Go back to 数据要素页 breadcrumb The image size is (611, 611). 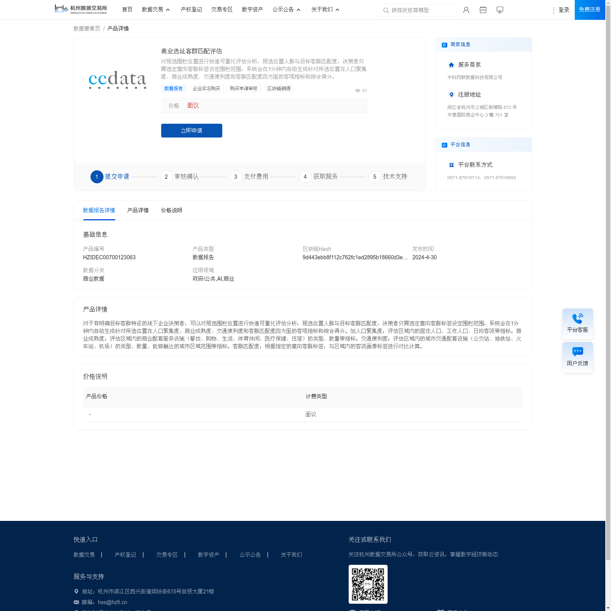[87, 29]
